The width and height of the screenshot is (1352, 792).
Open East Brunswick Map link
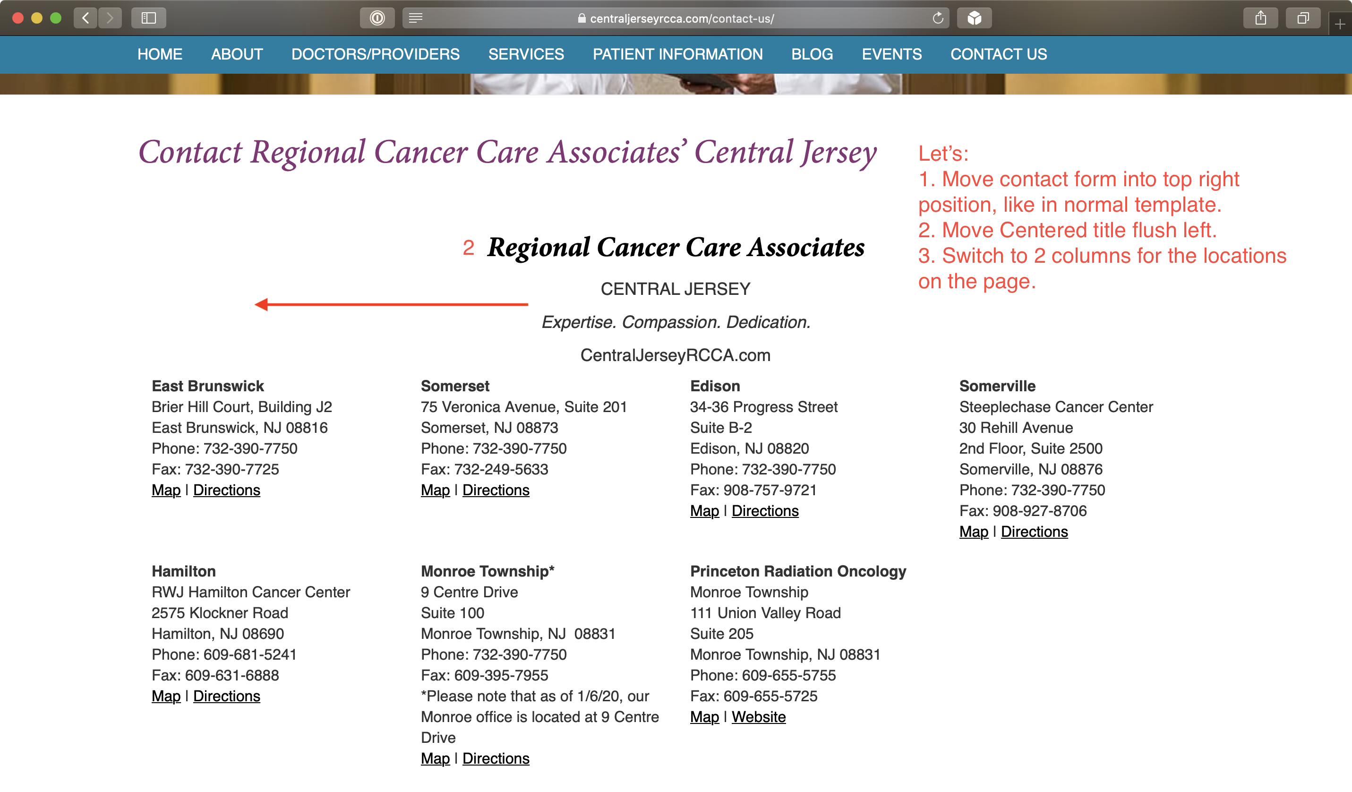(166, 490)
